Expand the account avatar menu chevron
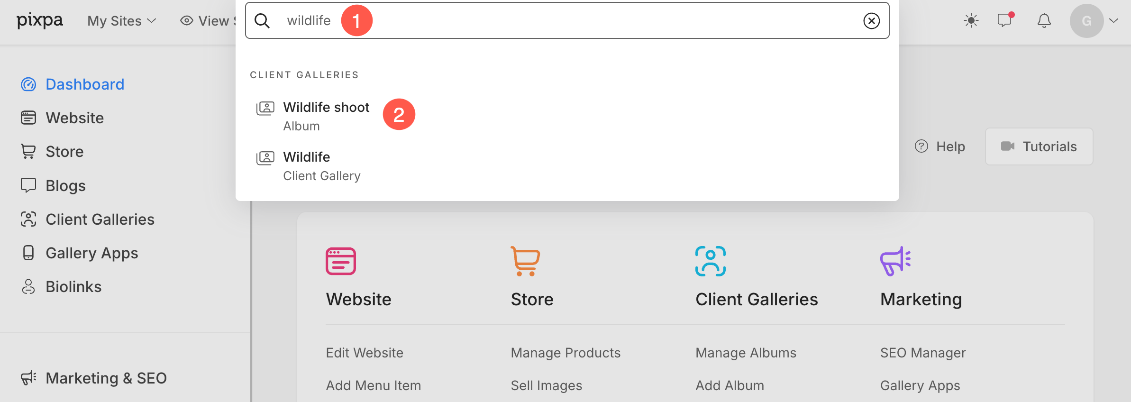1131x402 pixels. point(1114,20)
